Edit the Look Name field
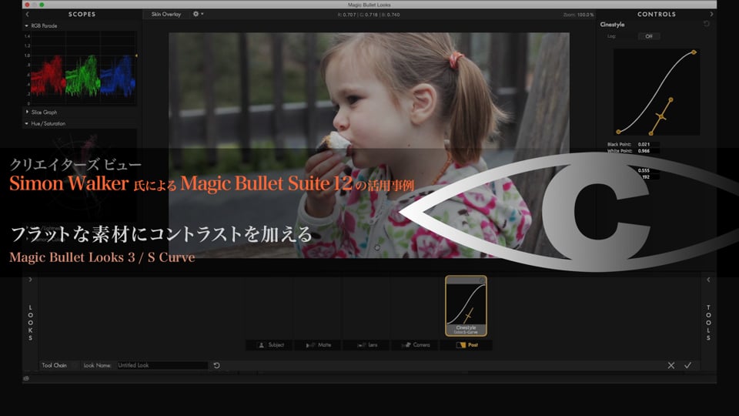Viewport: 739px width, 416px height. coord(162,365)
